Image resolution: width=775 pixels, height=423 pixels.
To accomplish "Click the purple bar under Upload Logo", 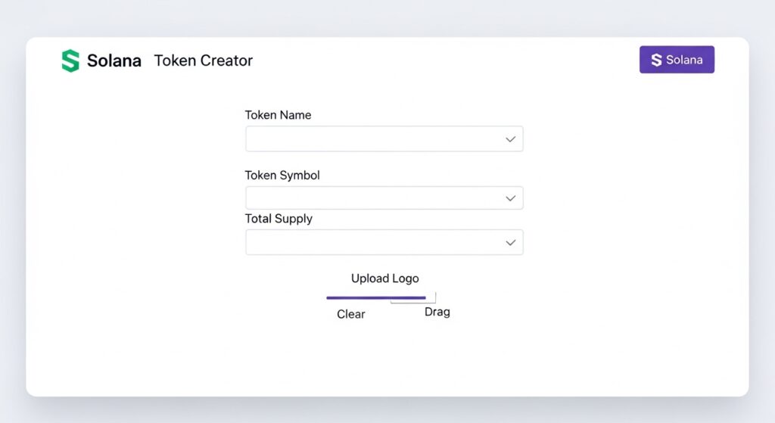I will (376, 297).
